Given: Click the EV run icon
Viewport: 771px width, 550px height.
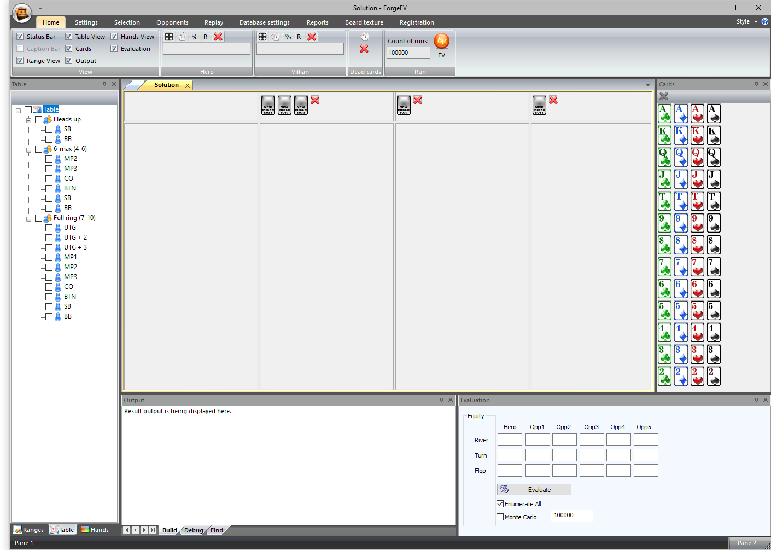Looking at the screenshot, I should point(441,42).
